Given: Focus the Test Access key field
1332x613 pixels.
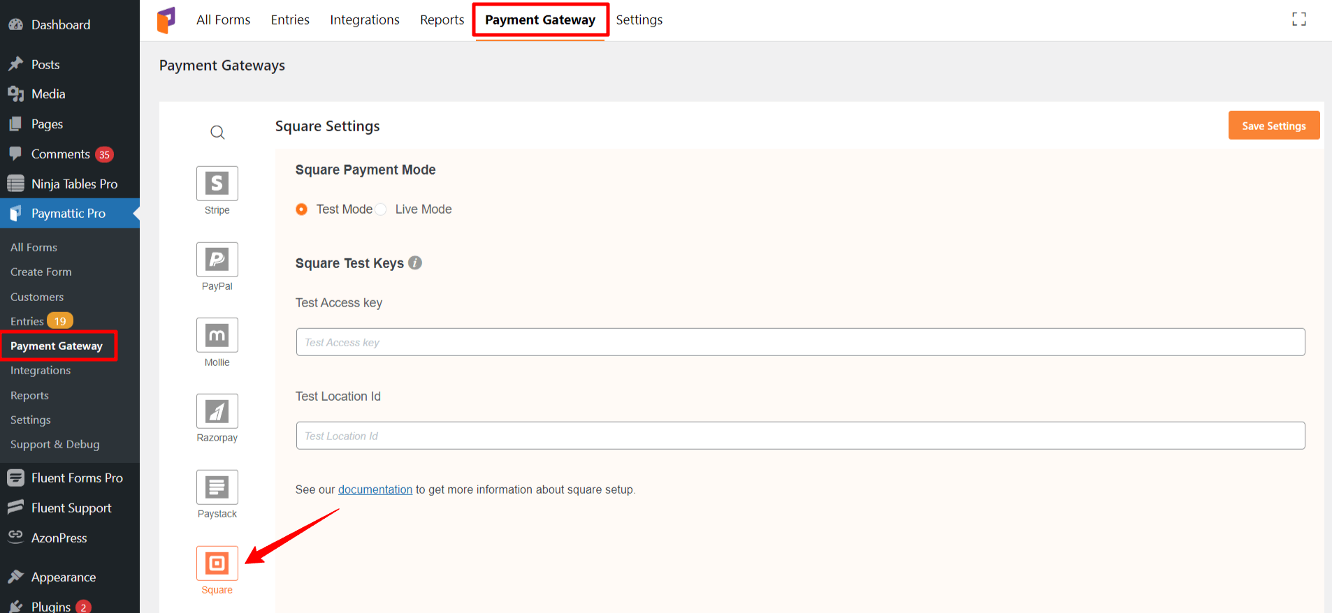Looking at the screenshot, I should (x=800, y=342).
